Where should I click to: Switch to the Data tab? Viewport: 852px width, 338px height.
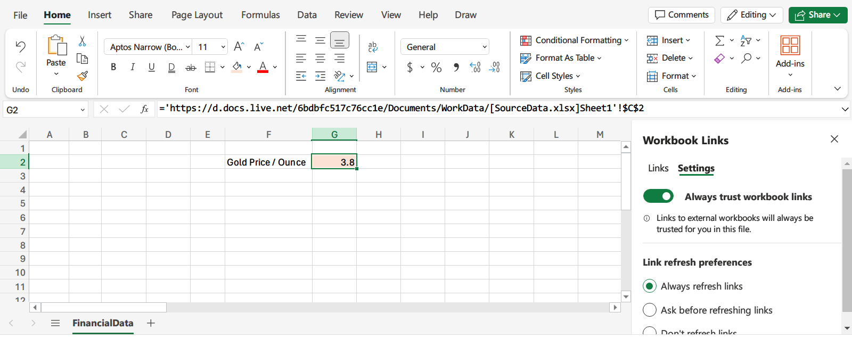(307, 15)
